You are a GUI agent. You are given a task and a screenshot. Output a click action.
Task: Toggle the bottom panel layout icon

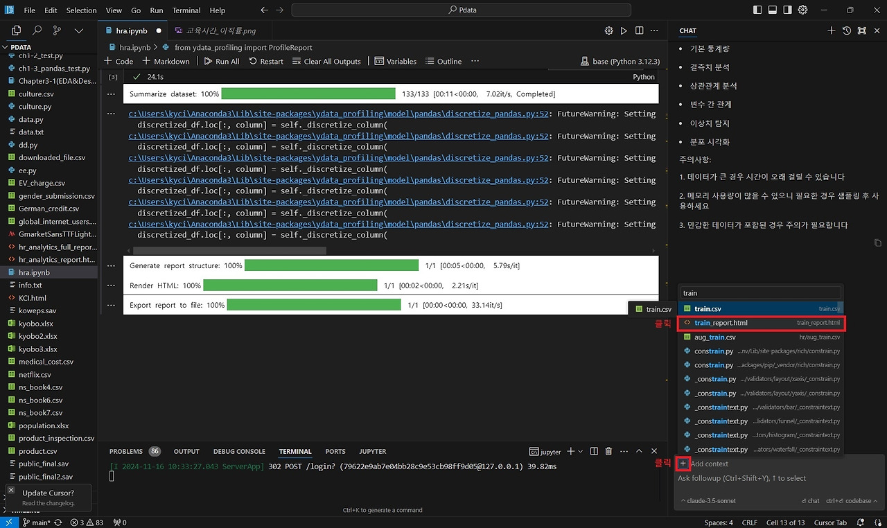772,10
